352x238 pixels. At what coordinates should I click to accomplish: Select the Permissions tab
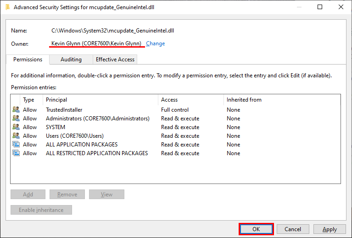(x=28, y=59)
